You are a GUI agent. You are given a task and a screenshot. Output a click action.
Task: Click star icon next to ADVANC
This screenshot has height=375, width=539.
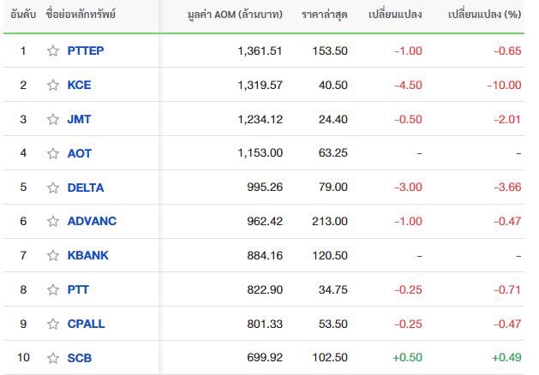(x=53, y=221)
